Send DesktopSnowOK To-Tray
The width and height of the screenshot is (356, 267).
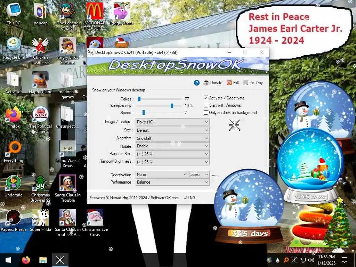pos(253,83)
